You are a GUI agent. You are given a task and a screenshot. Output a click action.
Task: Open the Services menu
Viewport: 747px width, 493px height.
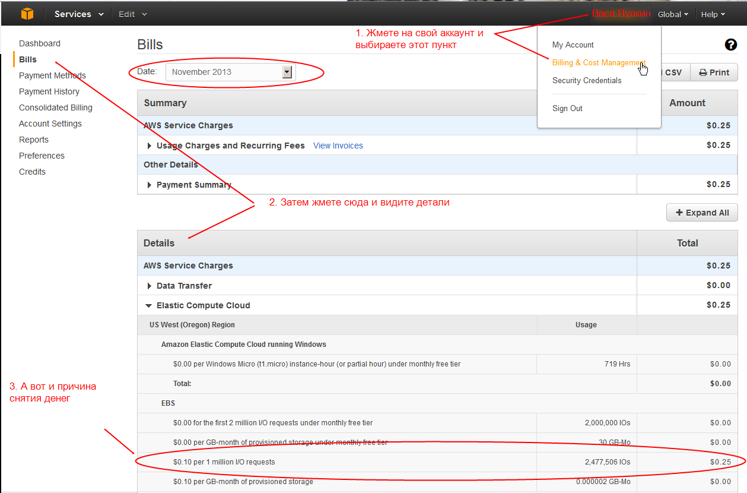click(79, 14)
